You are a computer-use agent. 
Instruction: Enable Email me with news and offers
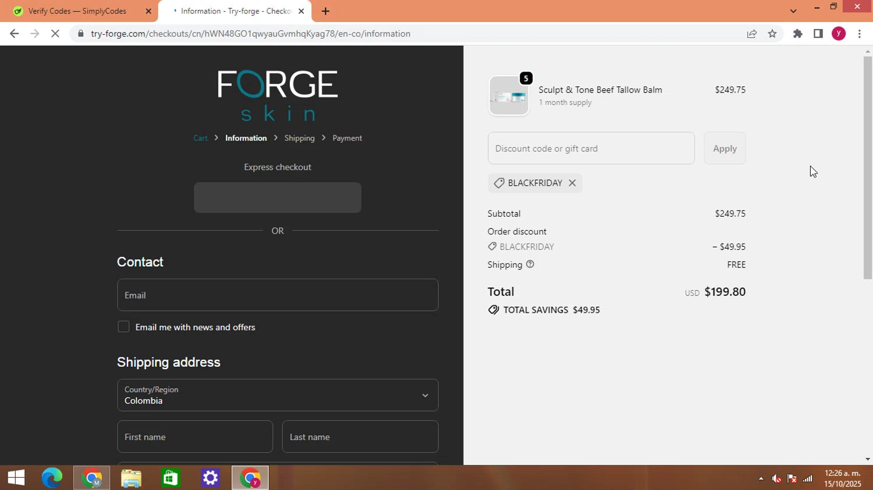[123, 327]
